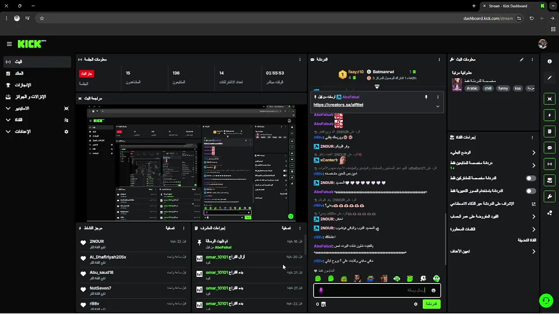
Task: Switch to Stream - Kick Dashboard tab
Action: tap(514, 6)
